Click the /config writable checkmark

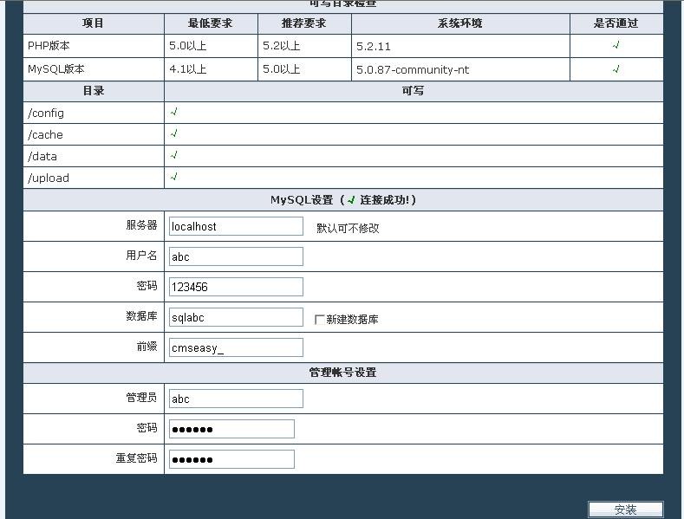[x=174, y=112]
